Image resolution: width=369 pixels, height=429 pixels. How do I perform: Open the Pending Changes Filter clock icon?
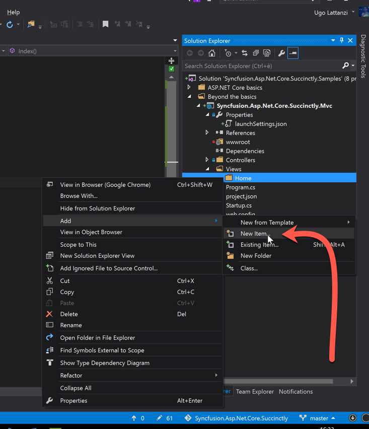228,53
